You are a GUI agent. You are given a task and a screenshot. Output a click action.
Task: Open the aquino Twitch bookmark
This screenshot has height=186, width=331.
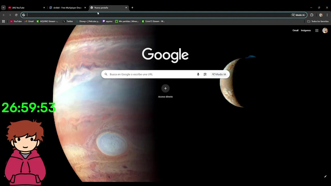107,21
